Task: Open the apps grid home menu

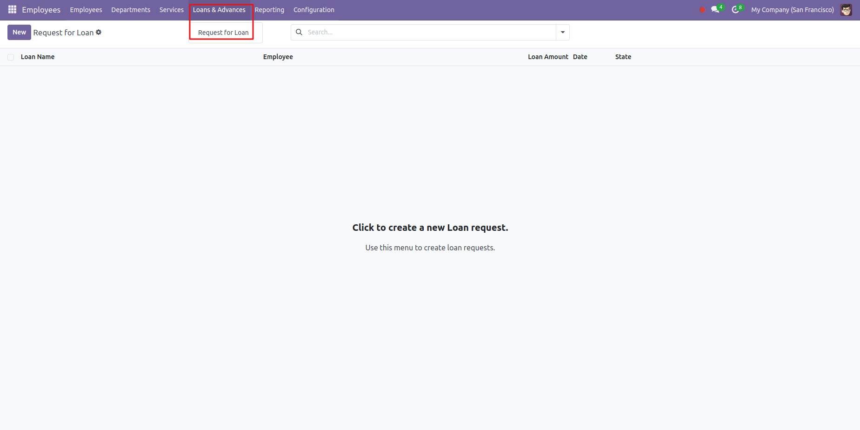Action: coord(12,10)
